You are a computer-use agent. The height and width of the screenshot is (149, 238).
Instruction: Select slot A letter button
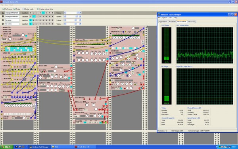[3, 13]
